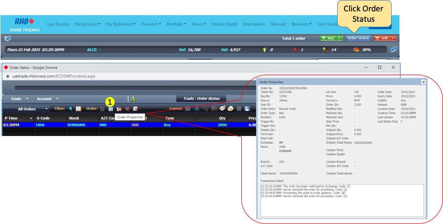443x224 pixels.
Task: Expand the My Account menu
Action: [88, 24]
